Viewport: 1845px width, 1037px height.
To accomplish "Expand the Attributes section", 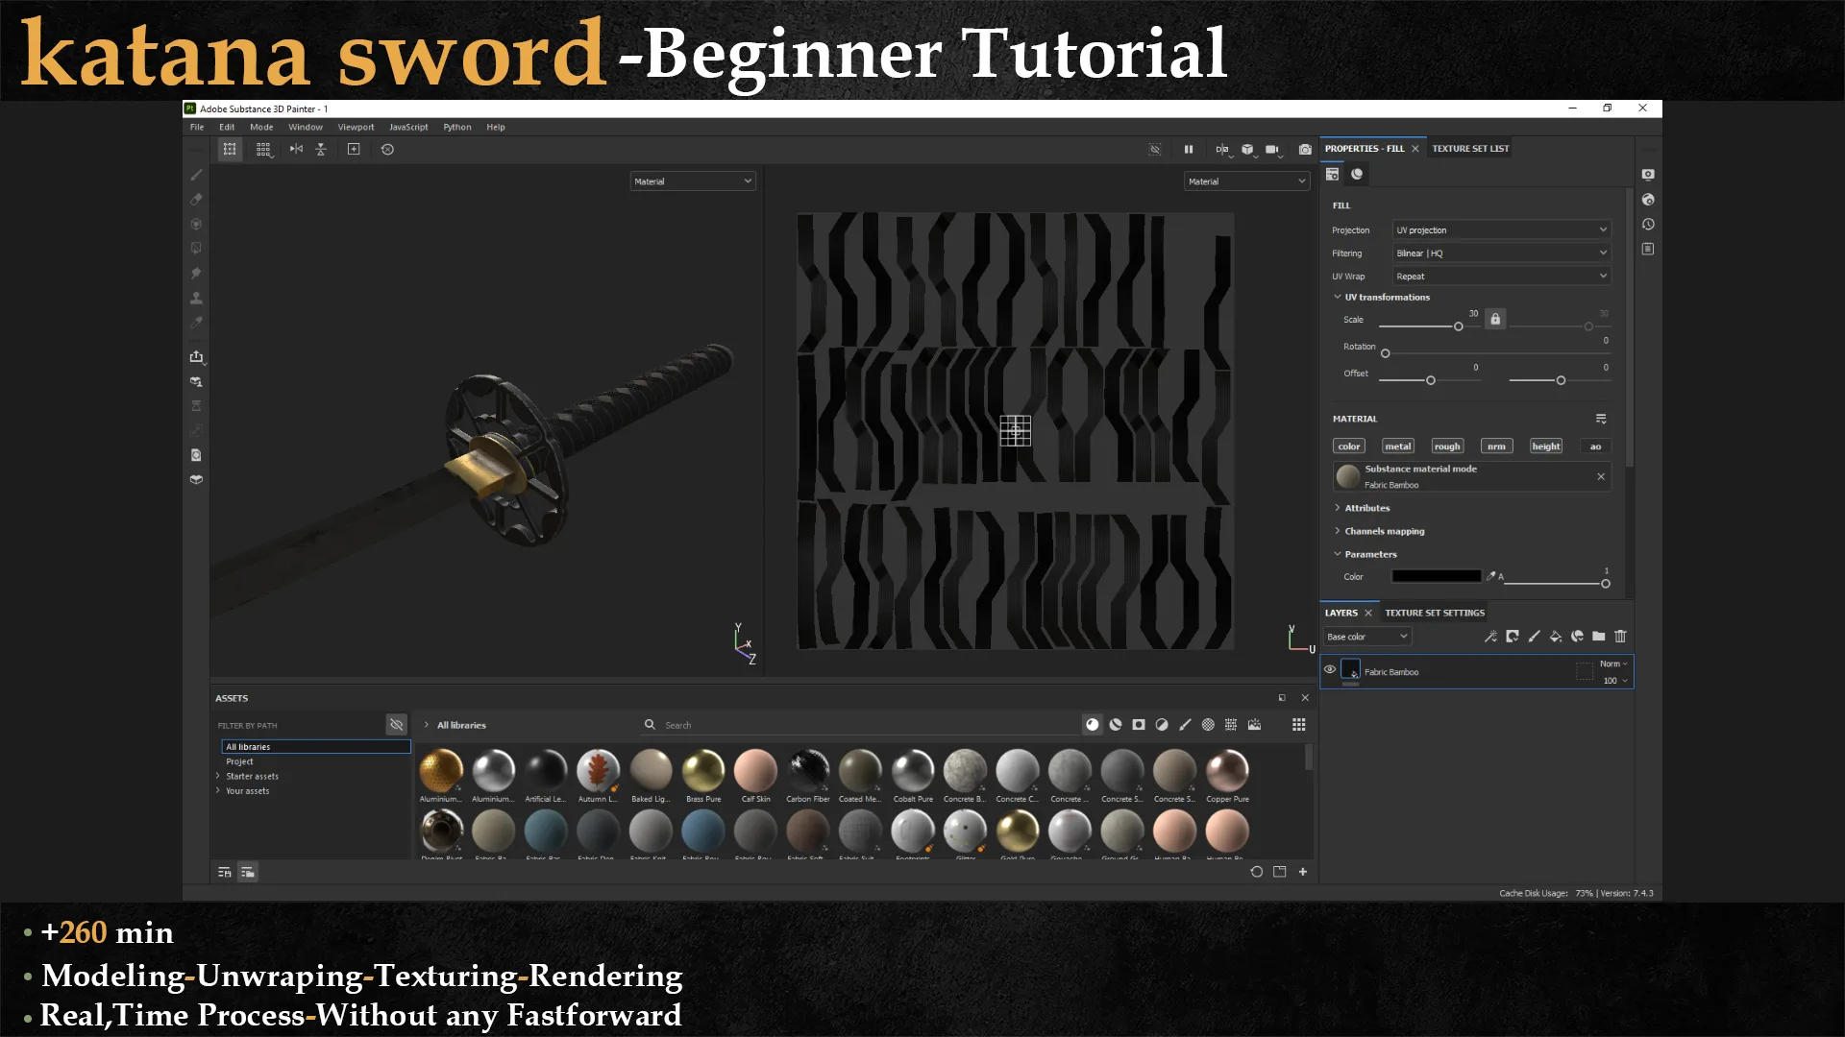I will pos(1365,508).
